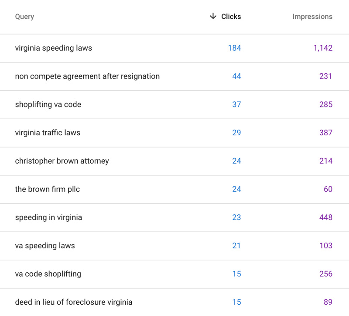349x316 pixels.
Task: Click the clicks value 184 for virginia speeding laws
Action: click(235, 48)
